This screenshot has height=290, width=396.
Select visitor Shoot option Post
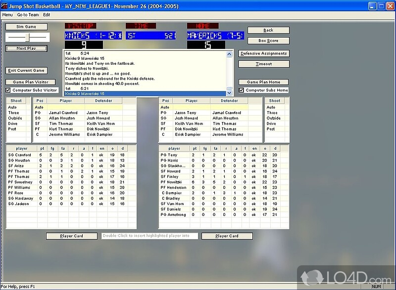[x=12, y=129]
